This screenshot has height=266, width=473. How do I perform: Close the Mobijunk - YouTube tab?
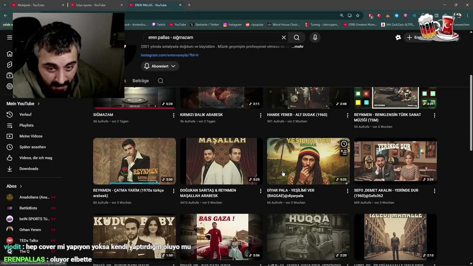[63, 5]
